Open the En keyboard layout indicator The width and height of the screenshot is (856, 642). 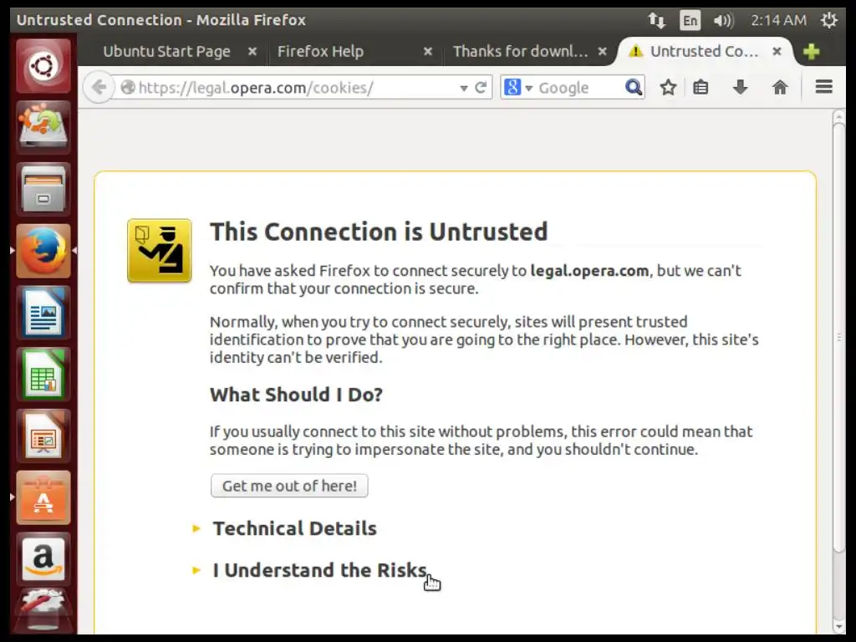pyautogui.click(x=690, y=21)
